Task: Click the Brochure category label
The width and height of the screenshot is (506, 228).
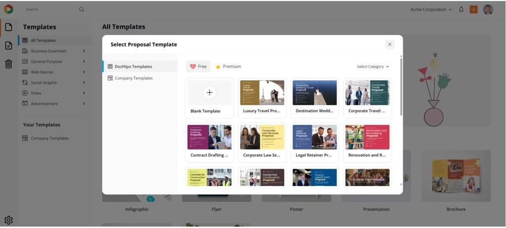Action: [x=456, y=209]
